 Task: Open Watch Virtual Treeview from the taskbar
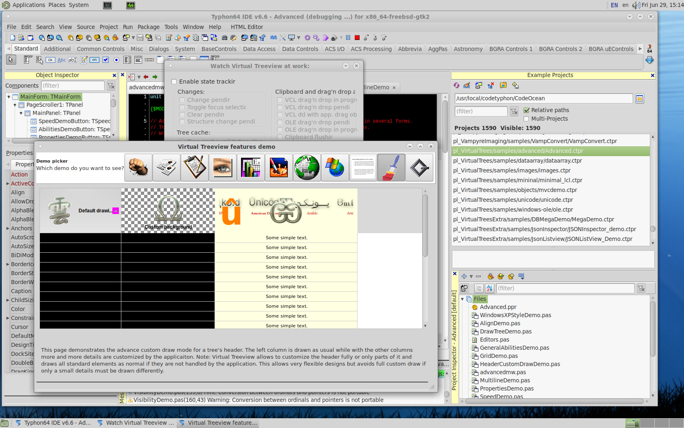136,423
